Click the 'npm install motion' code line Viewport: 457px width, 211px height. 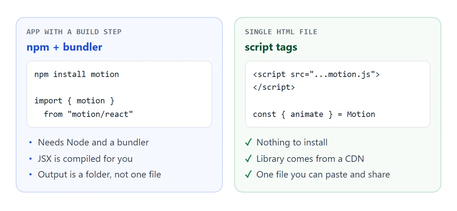pyautogui.click(x=77, y=74)
